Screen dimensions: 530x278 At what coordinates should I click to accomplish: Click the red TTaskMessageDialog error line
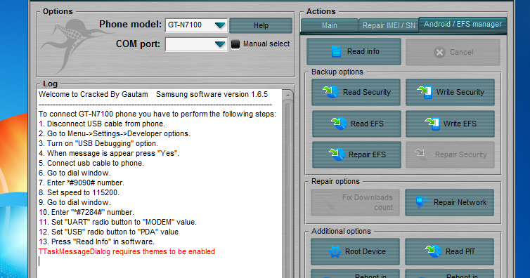pos(127,251)
